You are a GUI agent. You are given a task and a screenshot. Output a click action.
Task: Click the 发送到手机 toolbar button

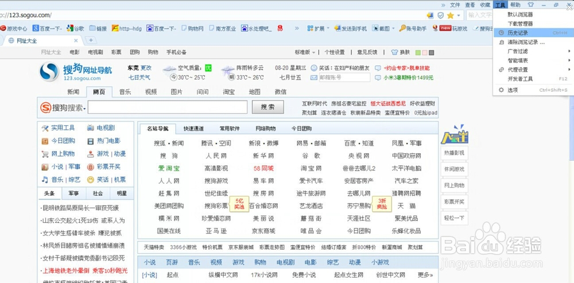351,28
